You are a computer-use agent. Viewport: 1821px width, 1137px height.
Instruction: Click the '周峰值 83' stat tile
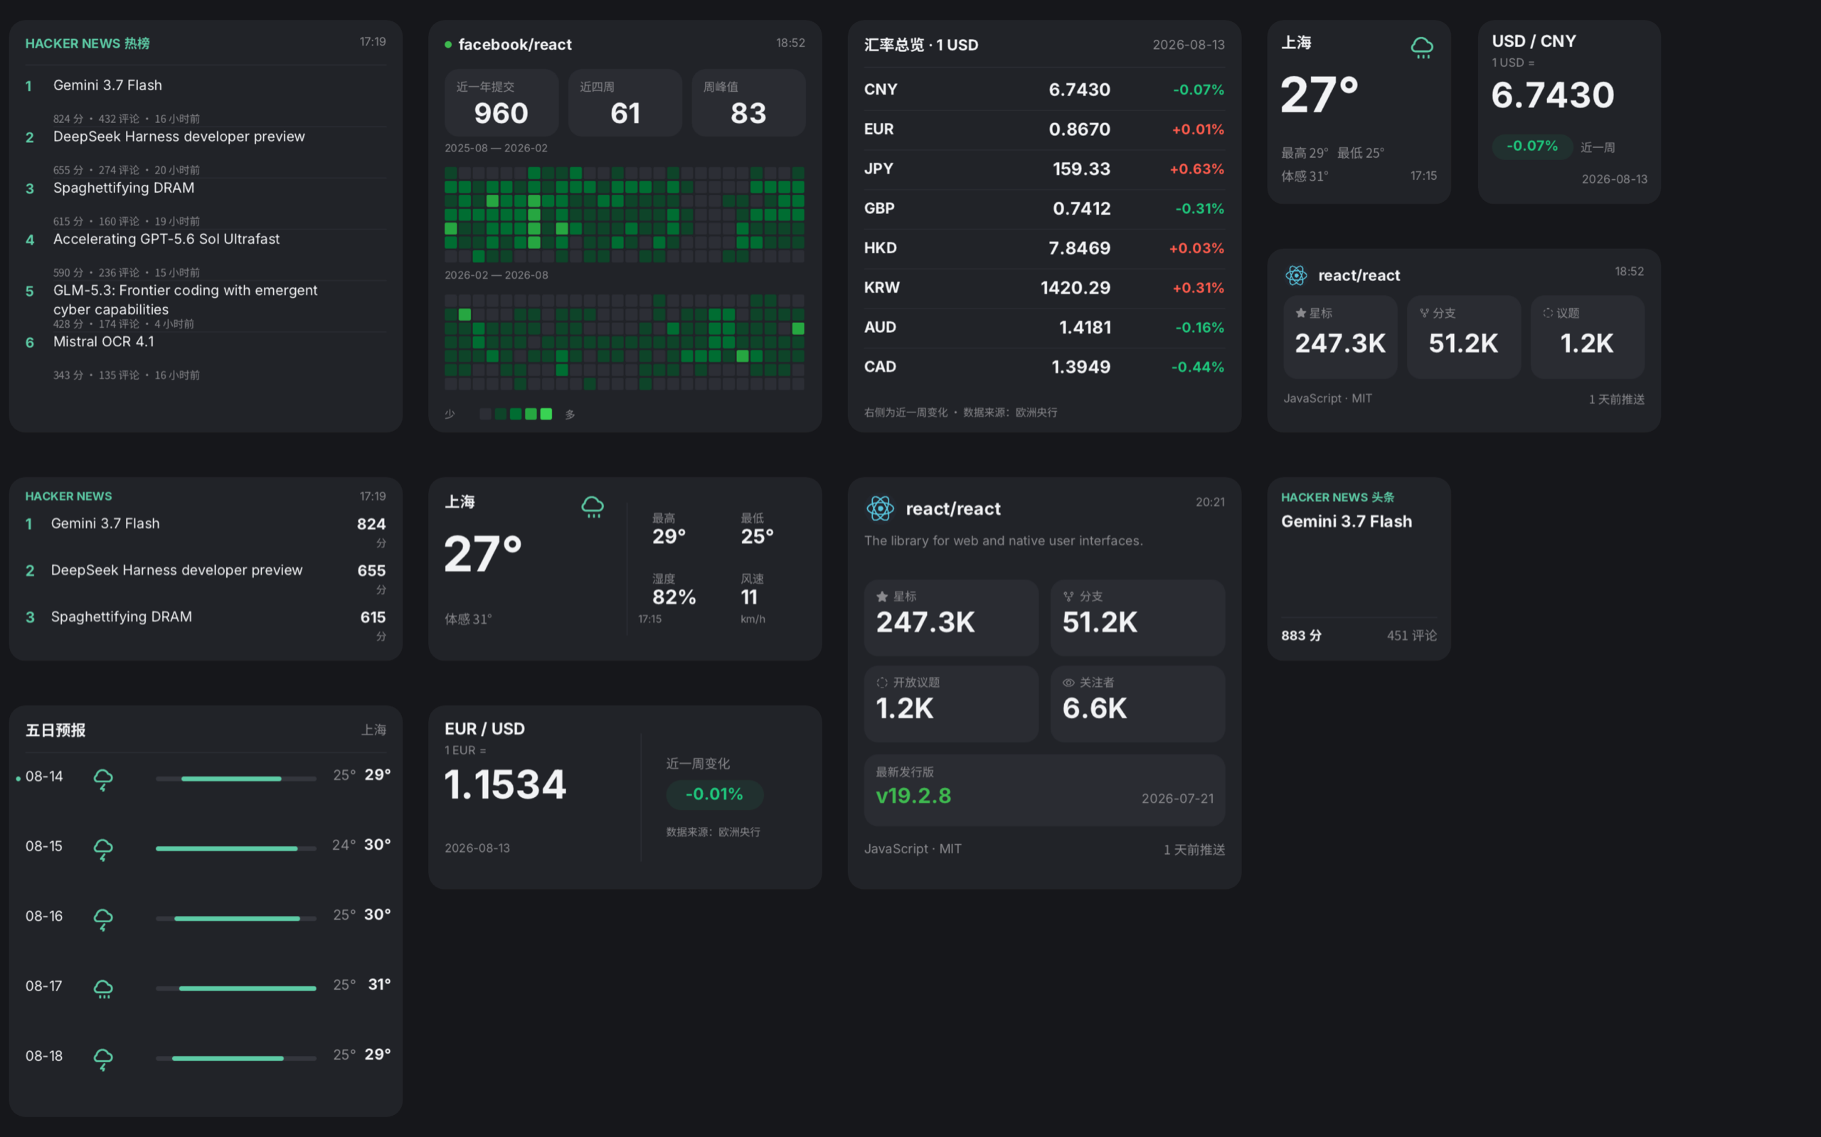click(x=748, y=103)
